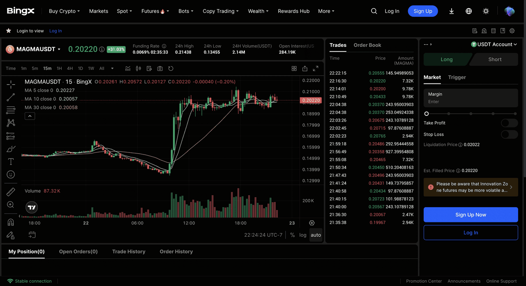
Task: Pick the ruler measure tool
Action: click(x=11, y=192)
